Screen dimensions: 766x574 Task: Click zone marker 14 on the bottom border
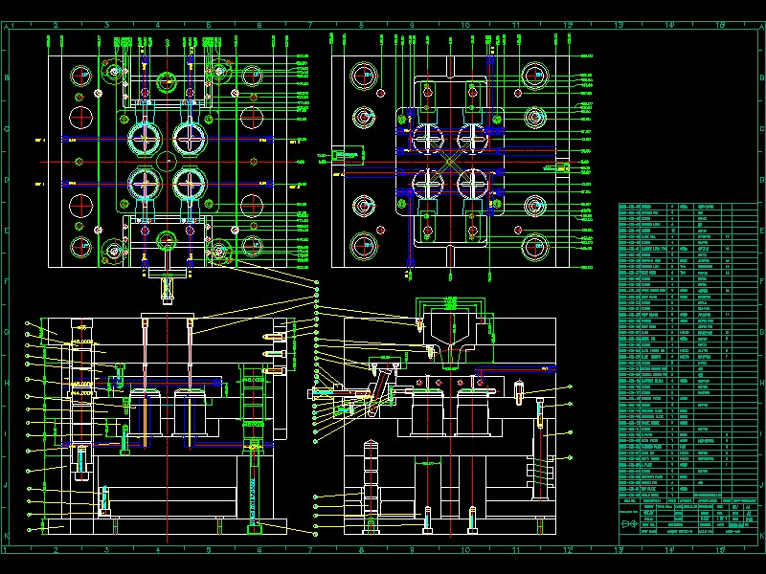(x=670, y=552)
